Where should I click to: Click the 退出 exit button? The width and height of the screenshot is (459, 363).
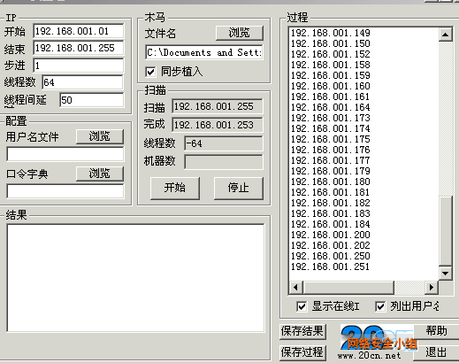pyautogui.click(x=436, y=352)
